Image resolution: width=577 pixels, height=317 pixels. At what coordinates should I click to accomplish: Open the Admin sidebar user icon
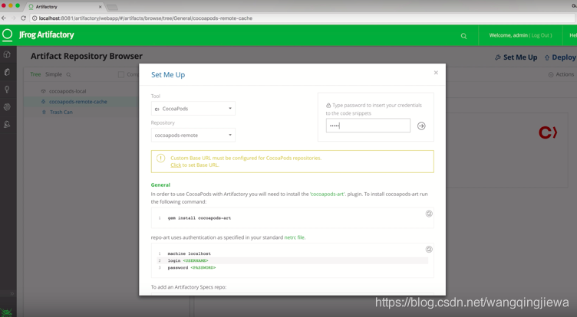tap(7, 125)
